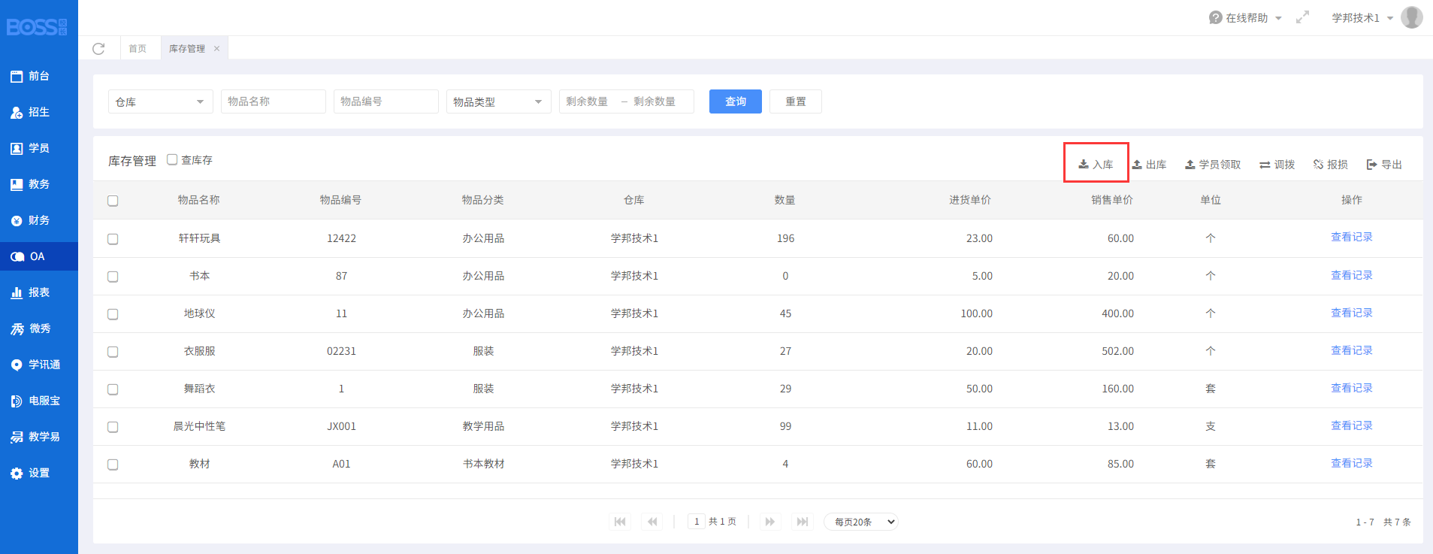Click 报损 damage report toolbar button

pos(1330,165)
